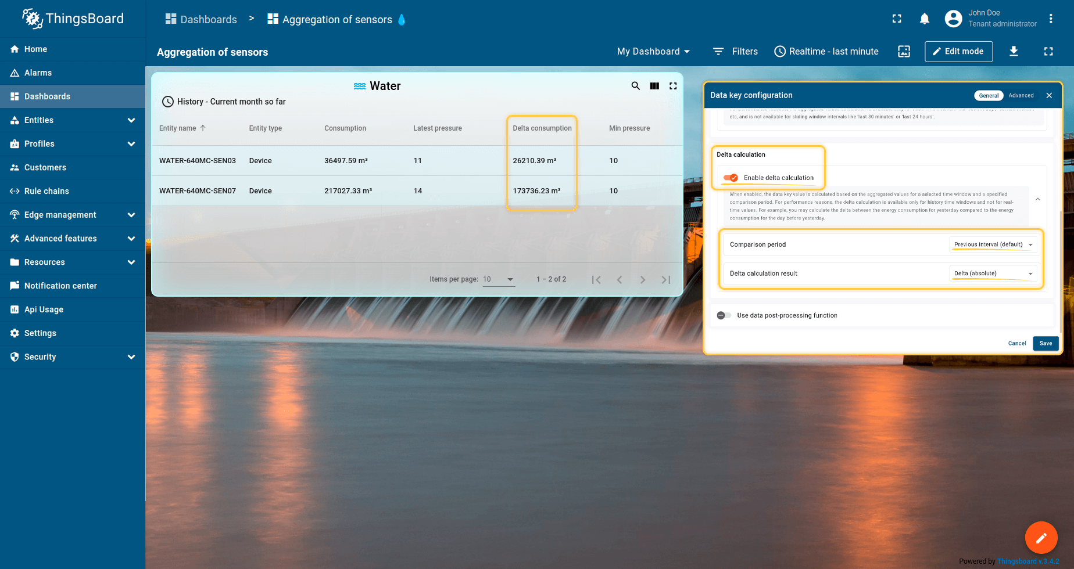Image resolution: width=1074 pixels, height=569 pixels.
Task: Go to Alarms in the sidebar
Action: (x=38, y=73)
